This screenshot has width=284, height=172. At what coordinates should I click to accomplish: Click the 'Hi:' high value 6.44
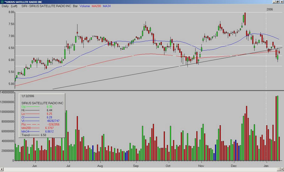point(49,110)
